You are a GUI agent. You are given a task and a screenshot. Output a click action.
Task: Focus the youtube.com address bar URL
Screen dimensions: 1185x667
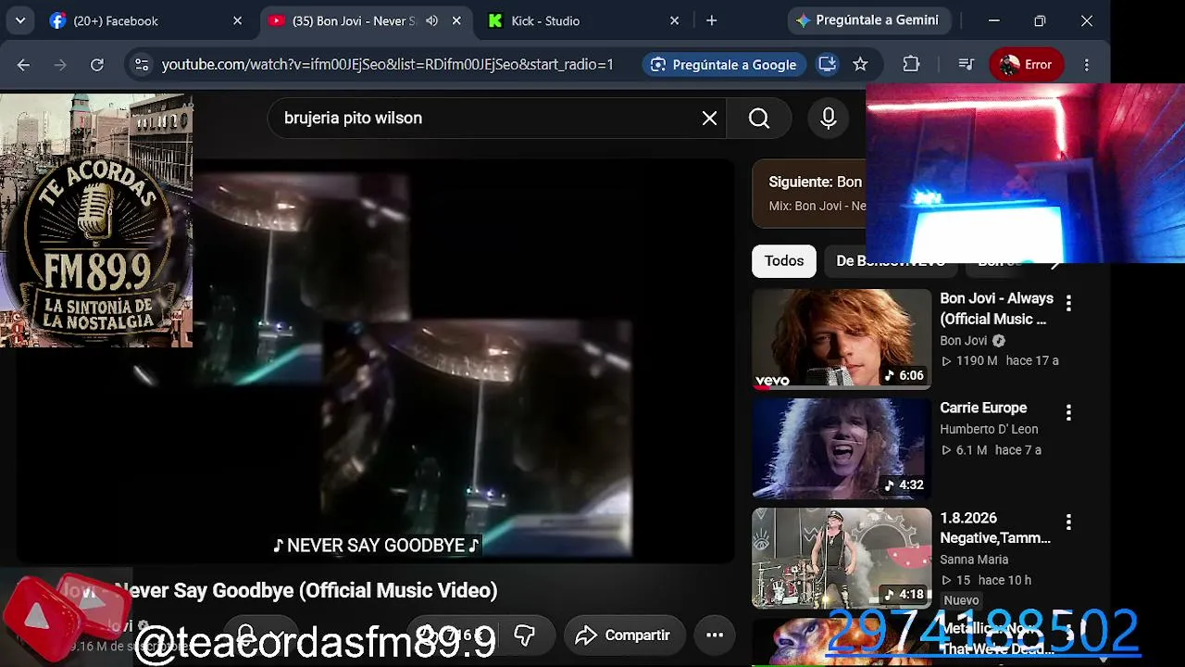(x=388, y=65)
